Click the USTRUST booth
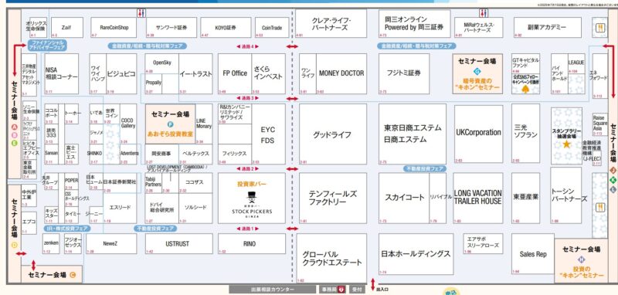Screen dimensions: 618x295 [179, 244]
